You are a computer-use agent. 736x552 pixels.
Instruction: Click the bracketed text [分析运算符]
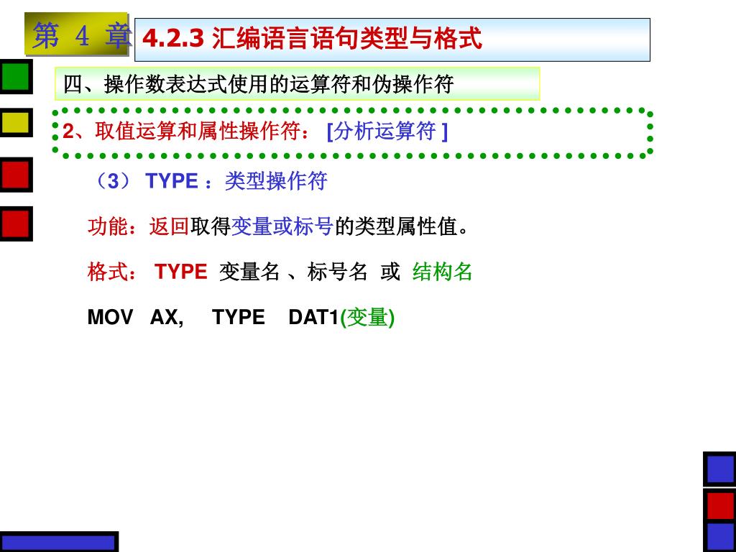pos(387,131)
